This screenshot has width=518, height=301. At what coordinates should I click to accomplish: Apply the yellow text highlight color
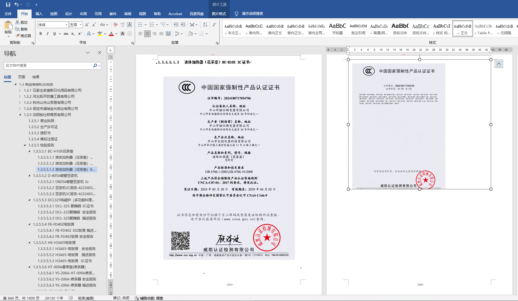tap(100, 34)
